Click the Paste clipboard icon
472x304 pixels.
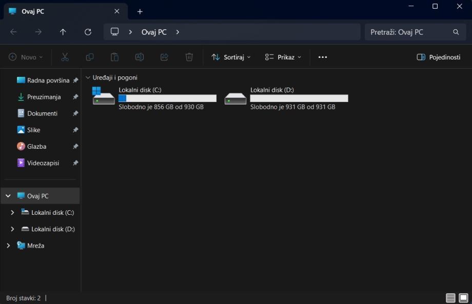(115, 57)
